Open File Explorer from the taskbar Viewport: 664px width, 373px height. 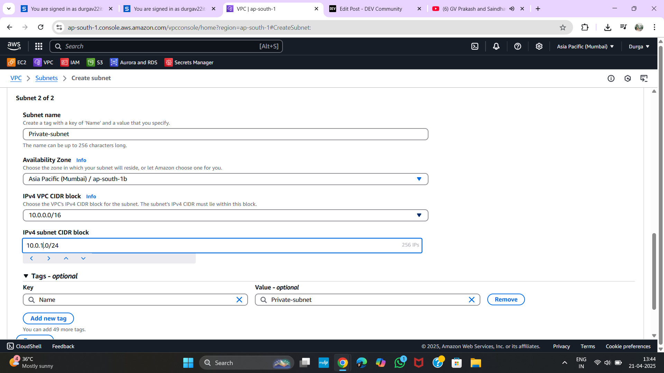tap(476, 363)
